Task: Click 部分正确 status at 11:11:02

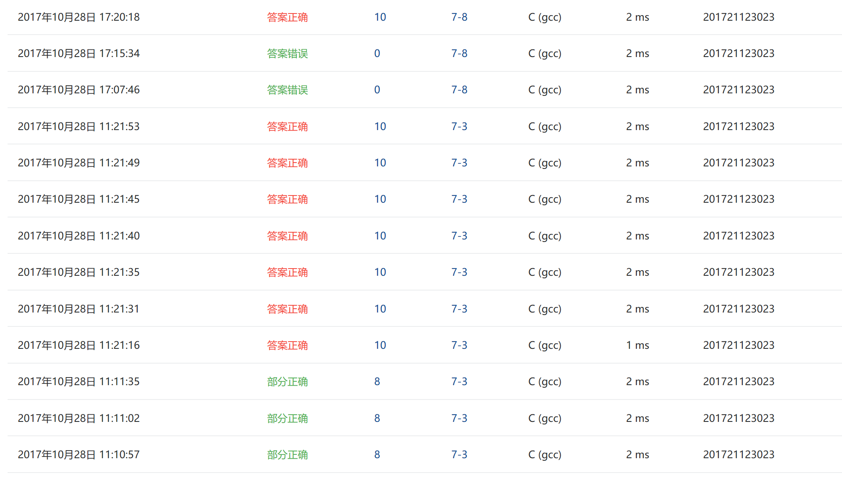Action: click(x=287, y=418)
